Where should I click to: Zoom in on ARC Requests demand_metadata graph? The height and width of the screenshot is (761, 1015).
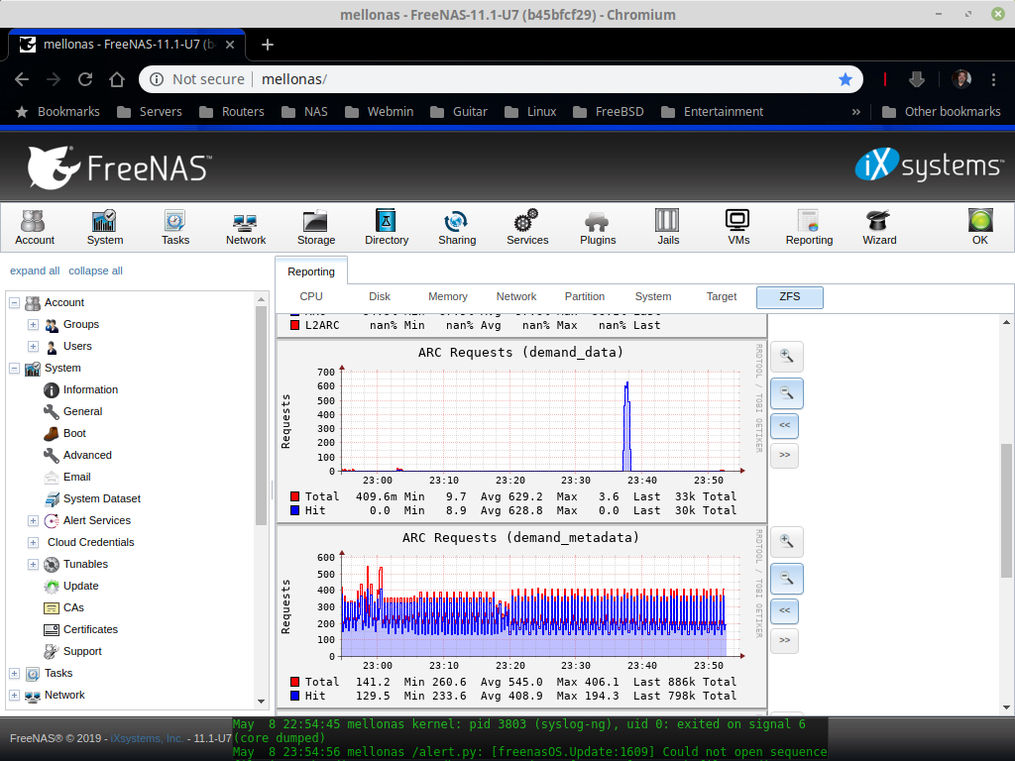pos(786,542)
